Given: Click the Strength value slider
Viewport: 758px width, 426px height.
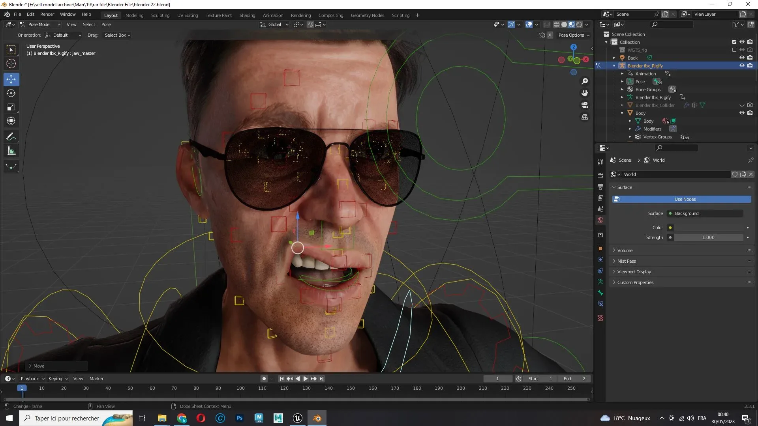Looking at the screenshot, I should 708,237.
